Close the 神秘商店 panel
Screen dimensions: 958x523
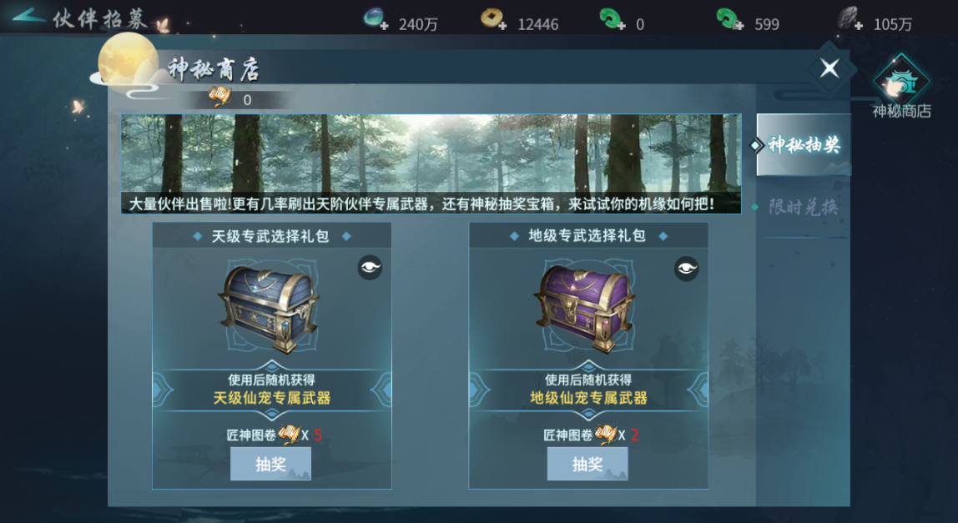(x=829, y=68)
